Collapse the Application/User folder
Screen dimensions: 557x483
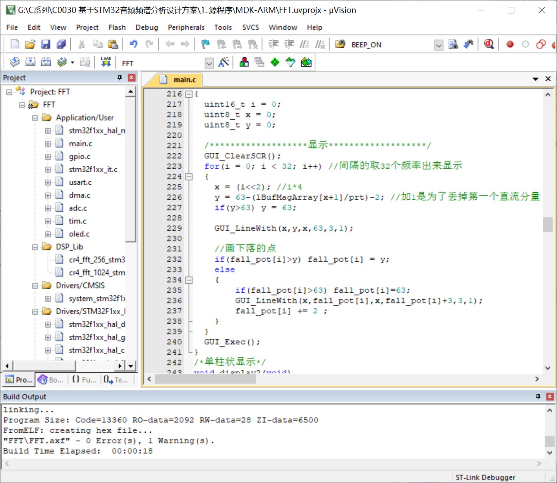point(35,118)
